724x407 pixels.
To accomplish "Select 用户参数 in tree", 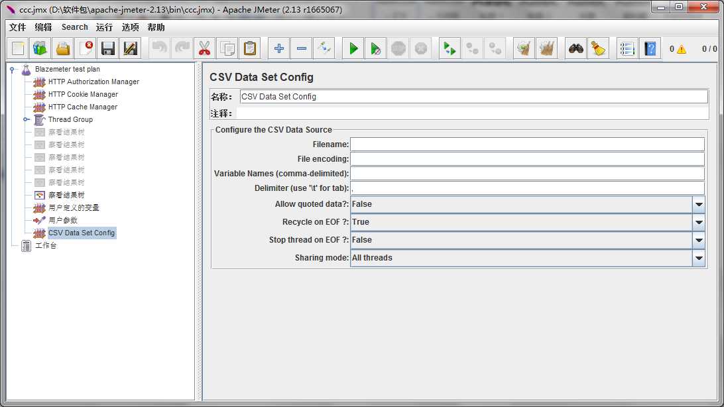I will click(x=63, y=220).
